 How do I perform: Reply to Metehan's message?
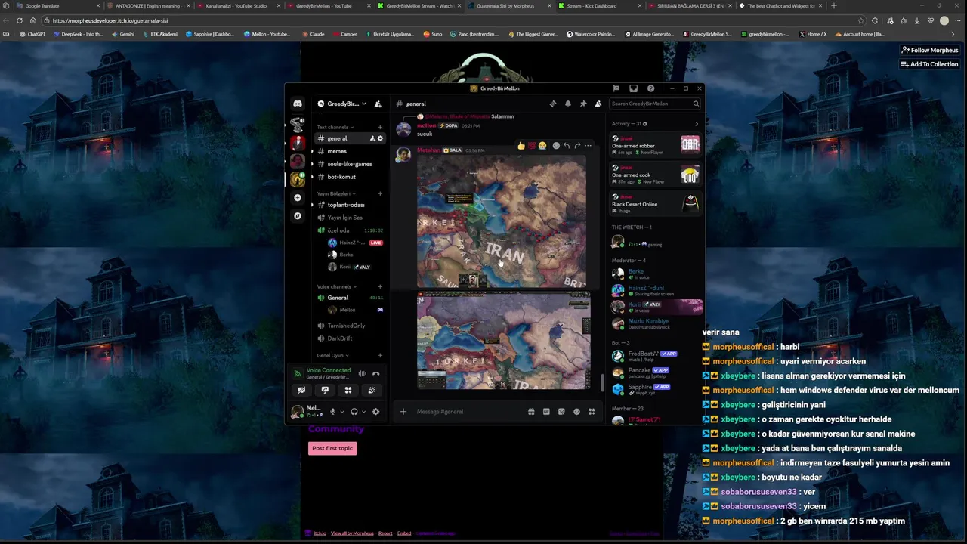pyautogui.click(x=567, y=146)
